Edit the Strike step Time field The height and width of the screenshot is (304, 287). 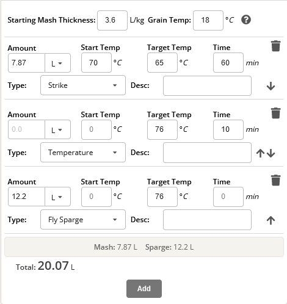click(228, 63)
